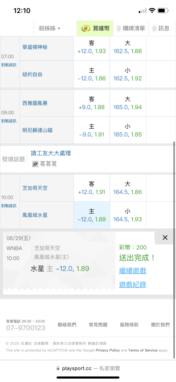Open the 訊息 messages tab
This screenshot has width=176, height=382.
click(161, 28)
